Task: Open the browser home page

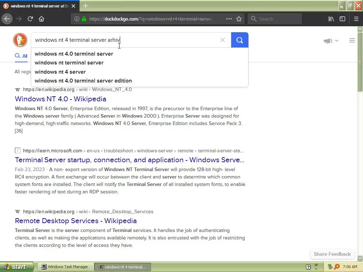Action: (41, 19)
